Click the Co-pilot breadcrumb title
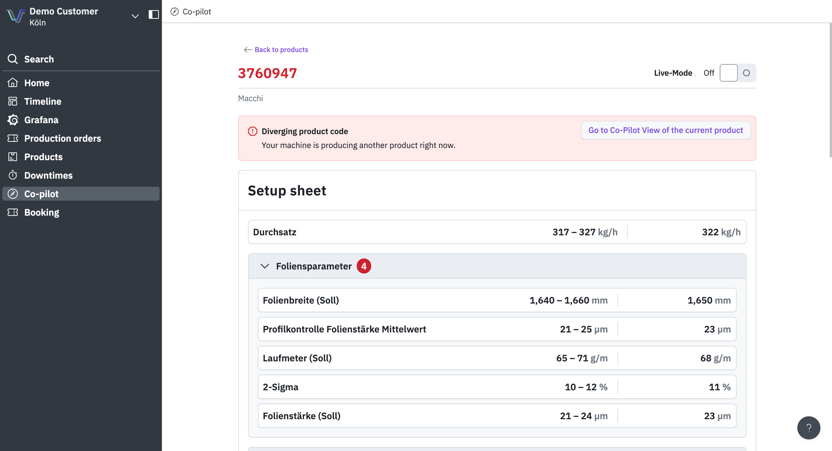832x451 pixels. point(197,12)
